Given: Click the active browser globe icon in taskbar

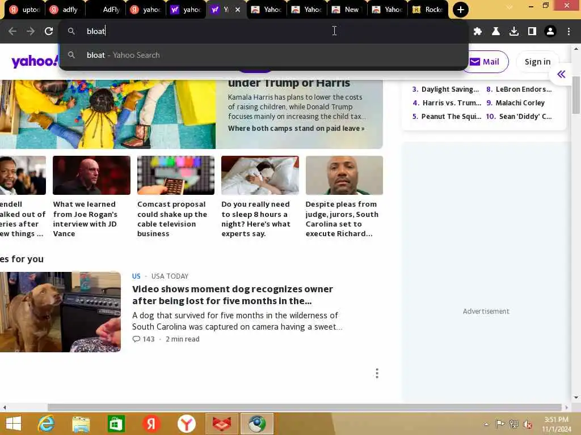Looking at the screenshot, I should coord(257,424).
